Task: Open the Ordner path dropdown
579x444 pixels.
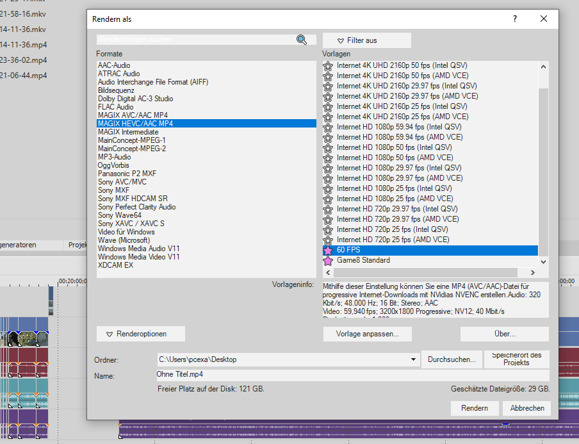Action: pos(414,360)
